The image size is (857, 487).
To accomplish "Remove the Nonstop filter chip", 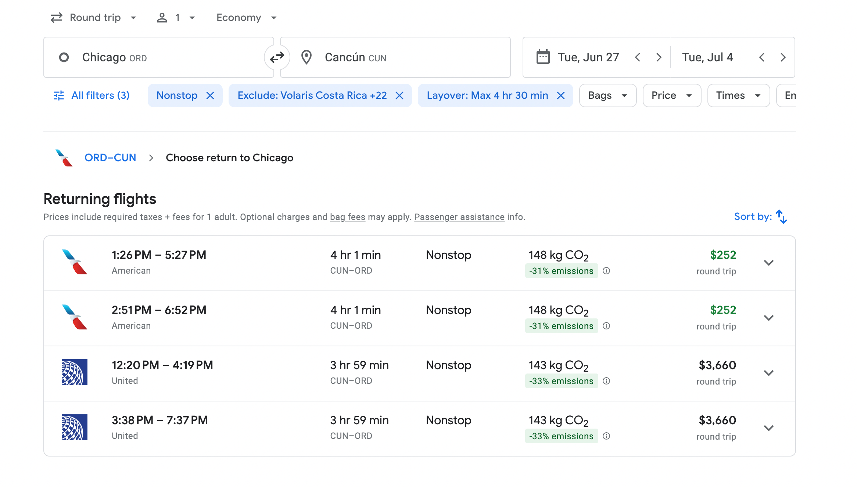I will click(210, 95).
